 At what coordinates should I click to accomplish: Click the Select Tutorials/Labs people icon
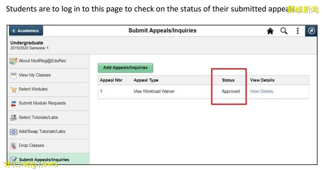pyautogui.click(x=14, y=118)
